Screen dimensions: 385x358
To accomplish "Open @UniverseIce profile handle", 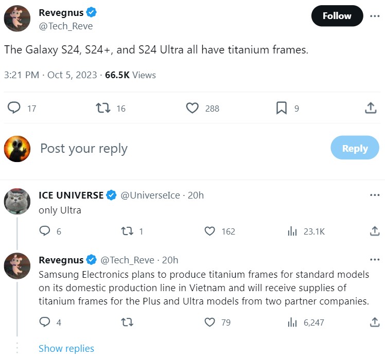I will [x=150, y=195].
